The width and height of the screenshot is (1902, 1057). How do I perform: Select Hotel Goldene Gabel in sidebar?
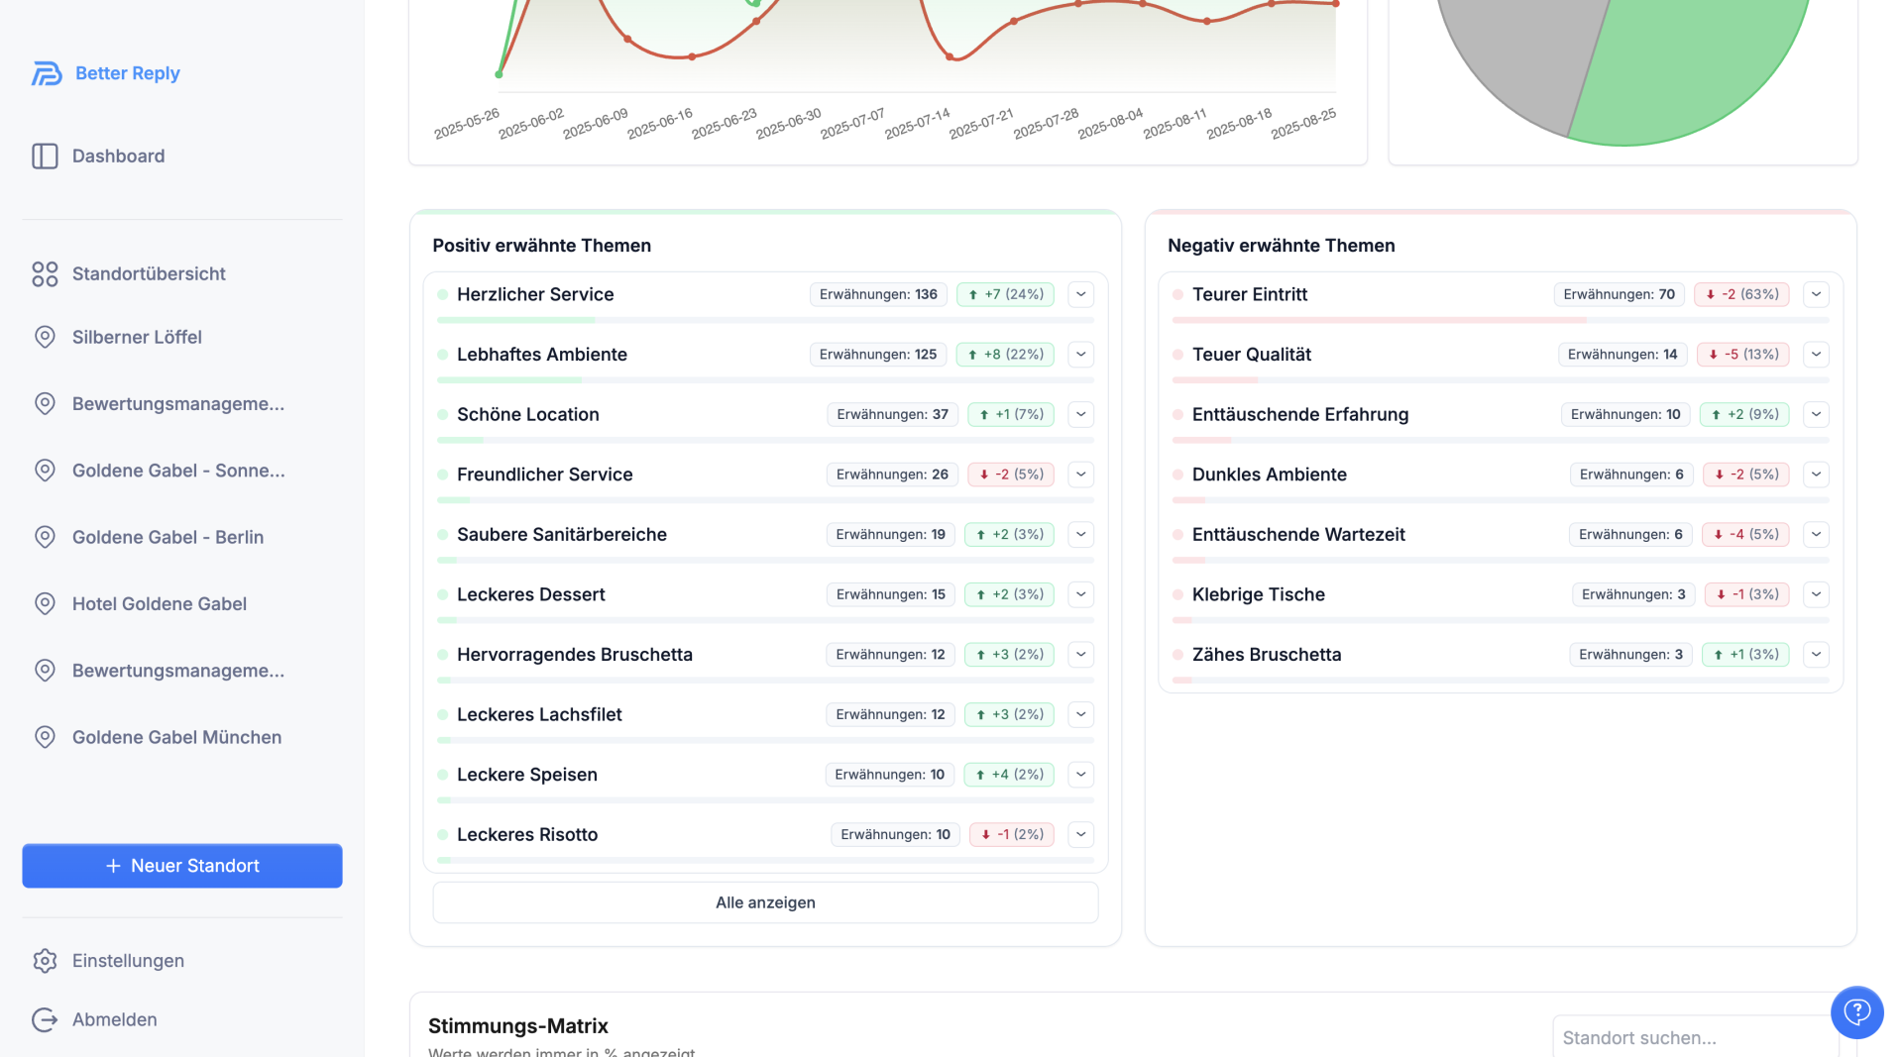(159, 603)
